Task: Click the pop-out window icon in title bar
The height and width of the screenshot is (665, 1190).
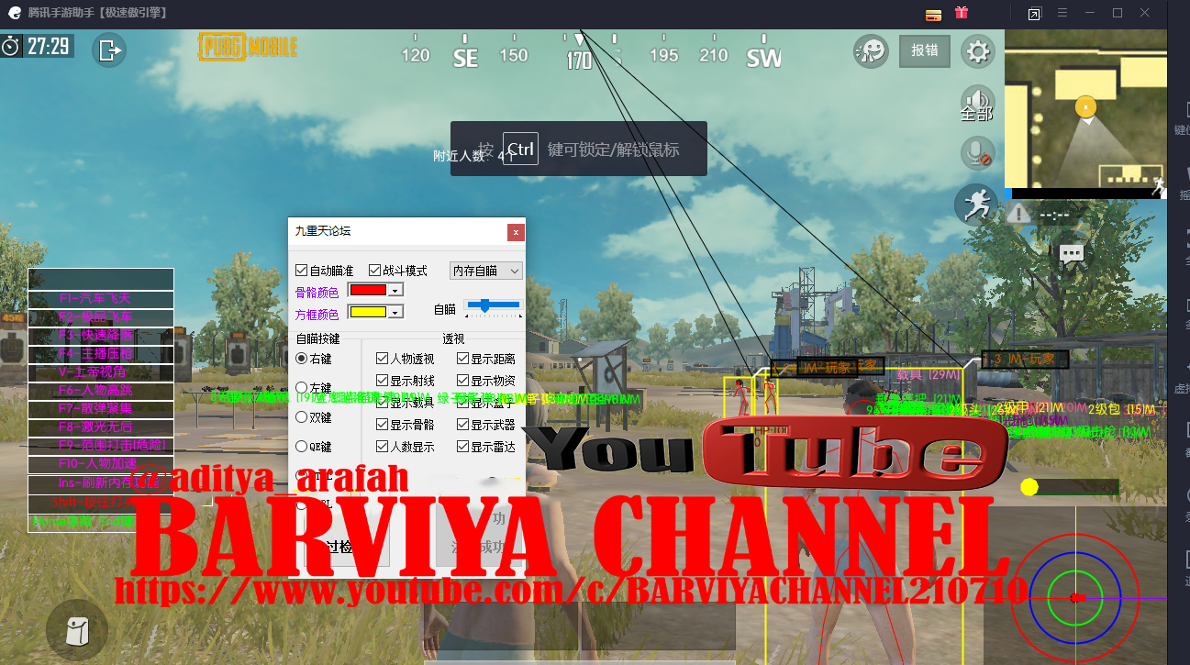Action: click(x=1034, y=14)
